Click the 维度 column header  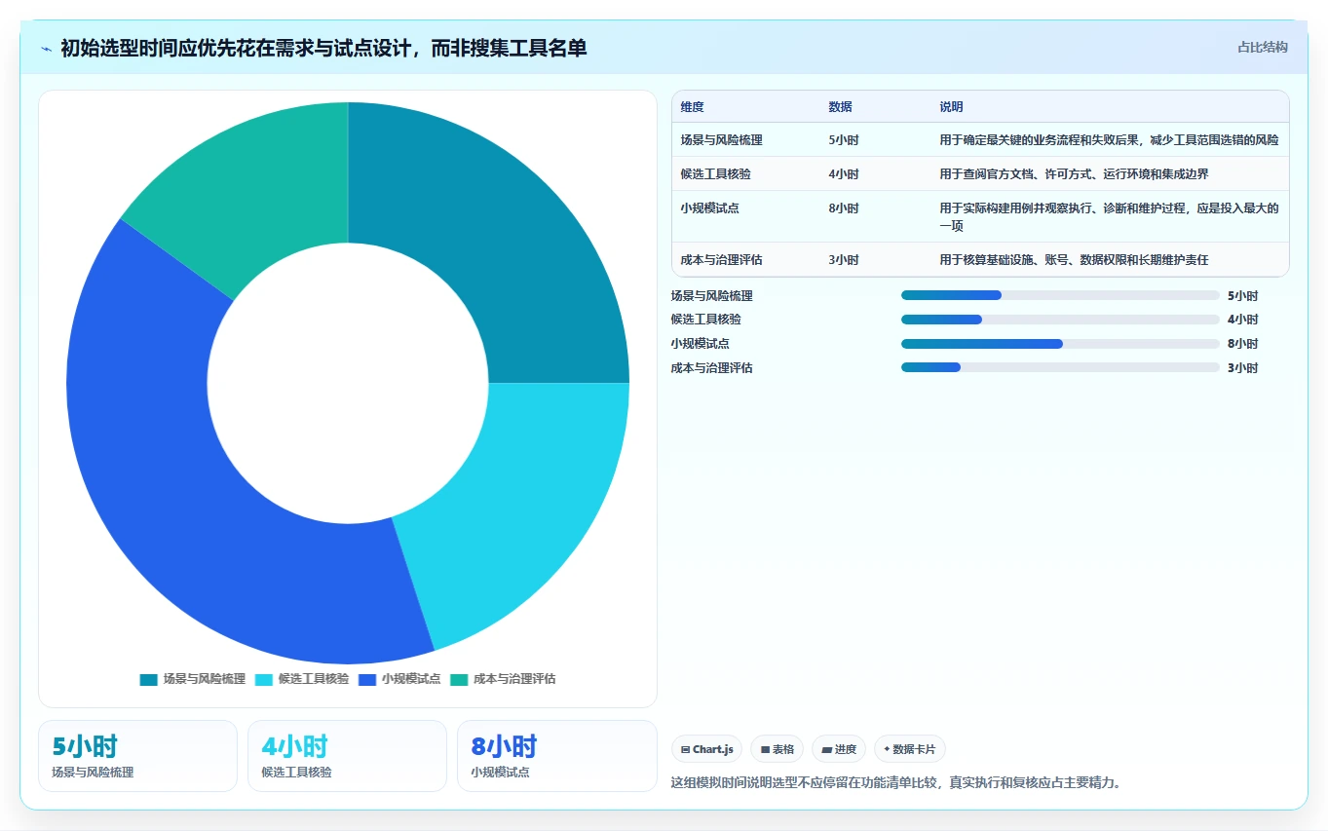tap(693, 107)
